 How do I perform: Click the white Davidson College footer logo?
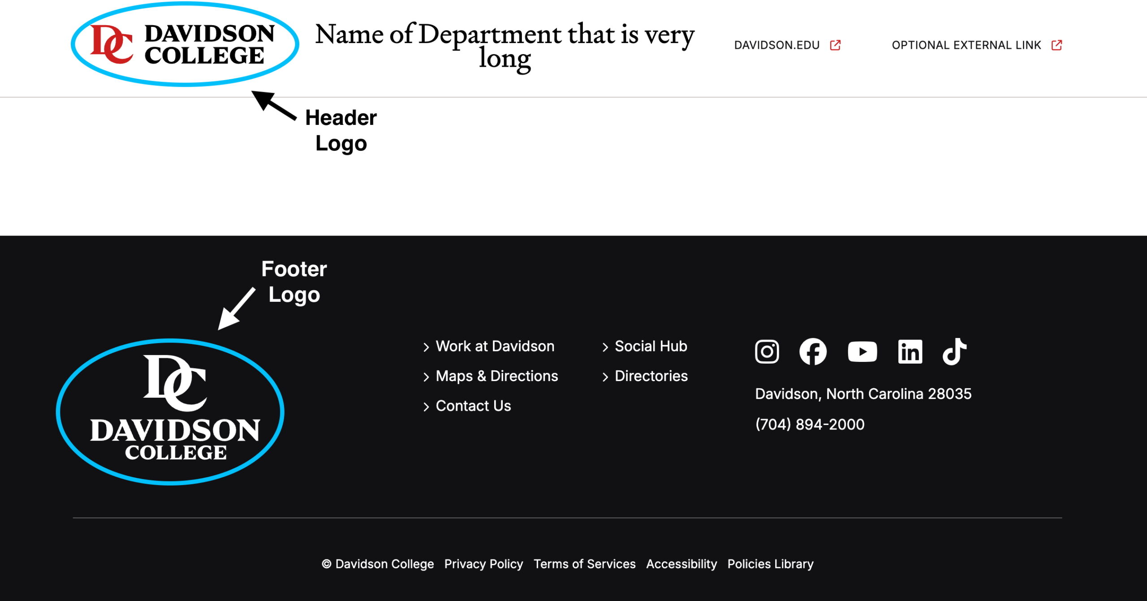(175, 408)
